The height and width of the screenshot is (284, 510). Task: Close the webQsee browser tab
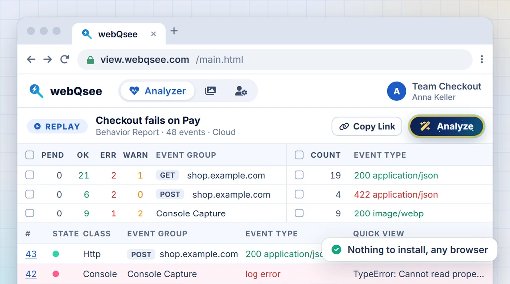pyautogui.click(x=154, y=34)
